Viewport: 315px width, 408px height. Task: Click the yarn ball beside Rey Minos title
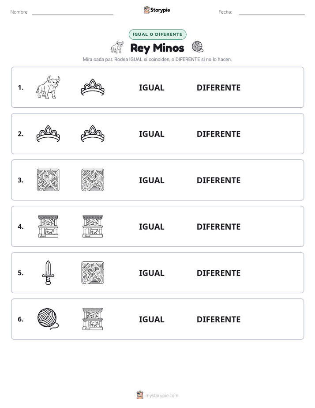[198, 47]
